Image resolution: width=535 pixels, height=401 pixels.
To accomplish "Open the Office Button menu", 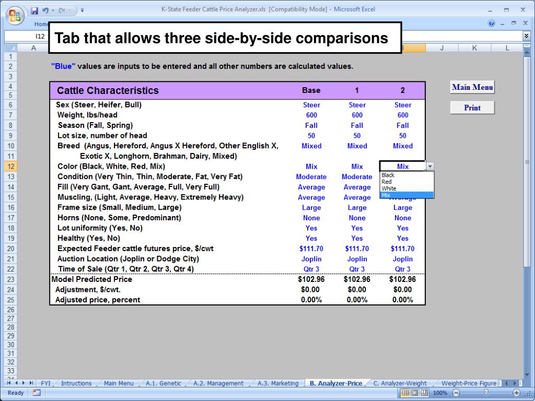I will (x=15, y=16).
